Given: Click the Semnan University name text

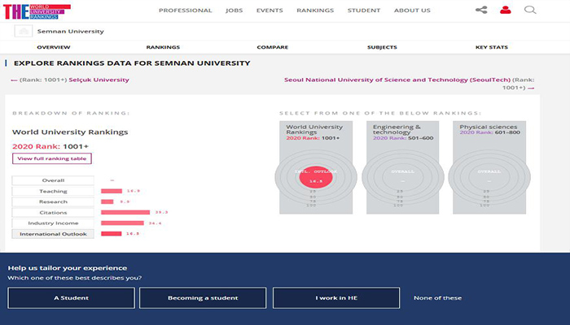Looking at the screenshot, I should pos(71,31).
